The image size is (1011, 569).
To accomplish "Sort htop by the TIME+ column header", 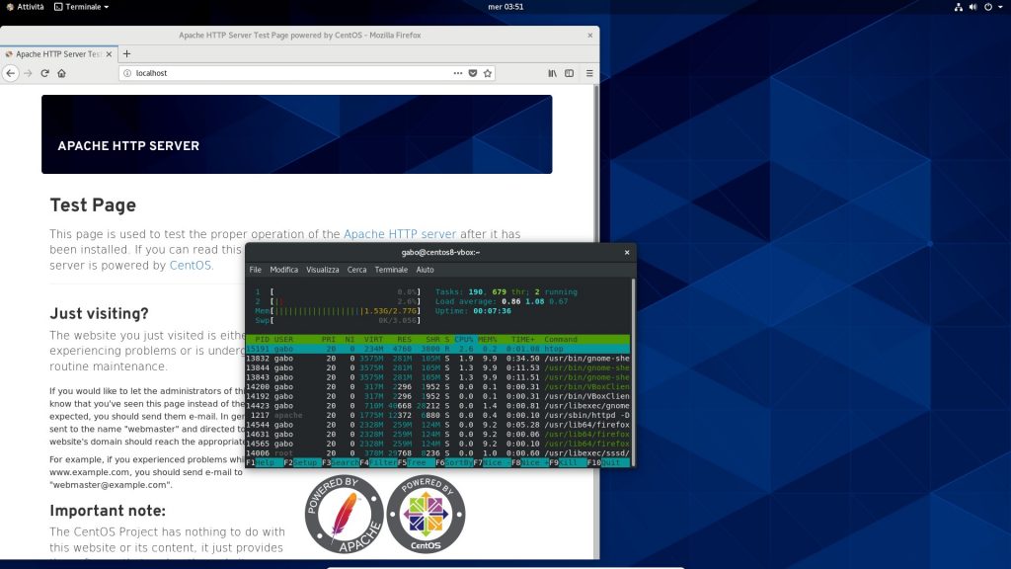I will [x=523, y=340].
